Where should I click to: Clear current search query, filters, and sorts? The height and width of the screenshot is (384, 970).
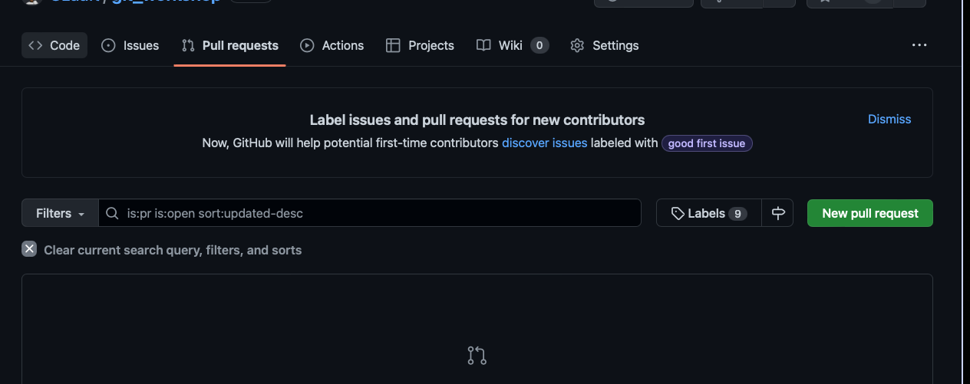coord(162,250)
